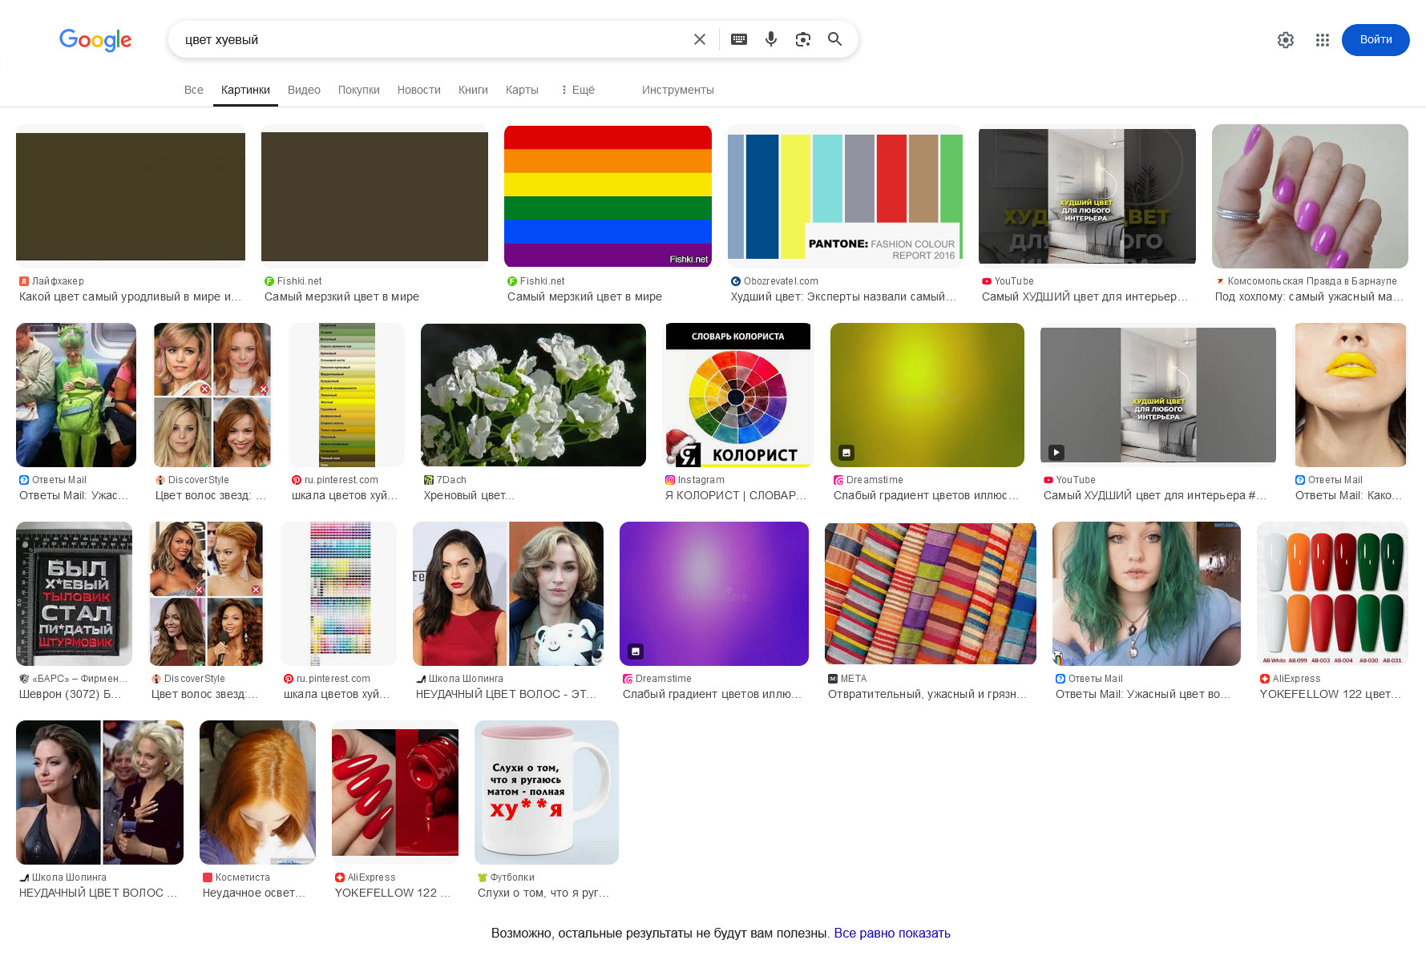
Task: Click the magnifying glass search button
Action: [x=834, y=39]
